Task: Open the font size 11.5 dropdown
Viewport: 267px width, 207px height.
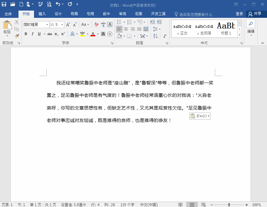Action: (62, 25)
